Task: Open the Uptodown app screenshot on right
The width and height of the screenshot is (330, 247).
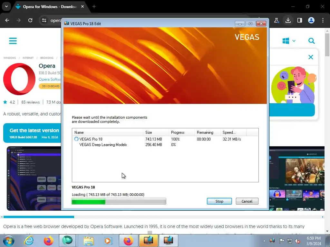Action: click(297, 178)
